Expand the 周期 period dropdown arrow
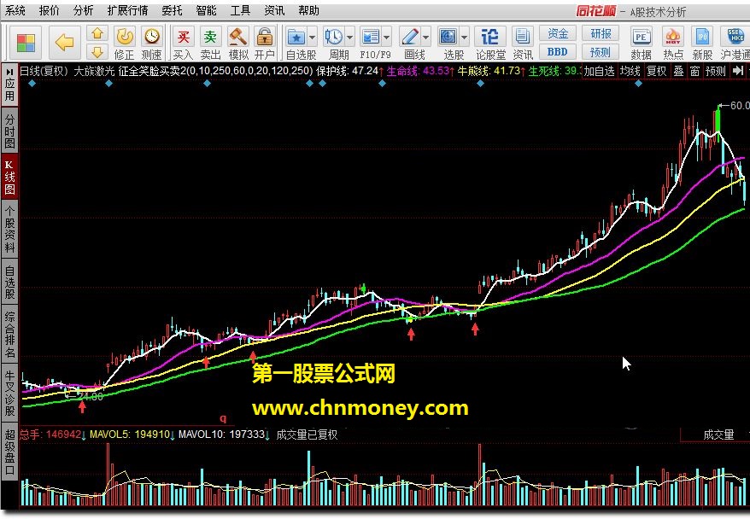The image size is (750, 519). (x=350, y=37)
